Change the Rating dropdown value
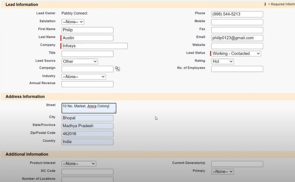295x182 pixels. coord(223,61)
